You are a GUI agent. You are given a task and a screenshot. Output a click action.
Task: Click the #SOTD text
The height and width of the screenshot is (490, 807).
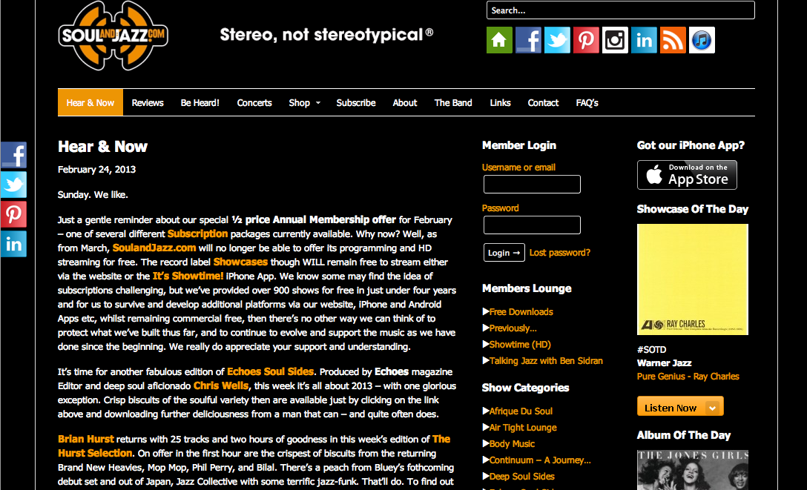(x=651, y=350)
